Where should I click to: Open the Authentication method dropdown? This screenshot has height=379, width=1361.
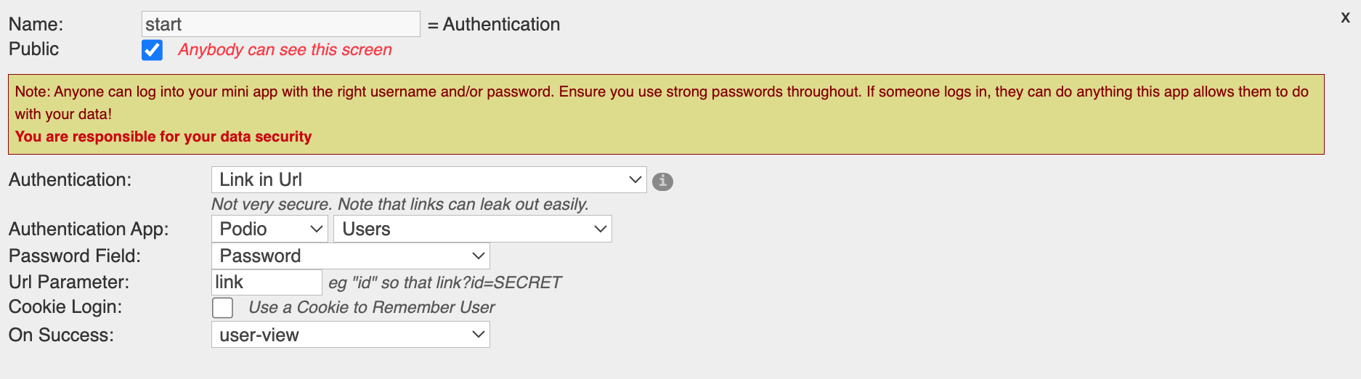(x=428, y=179)
